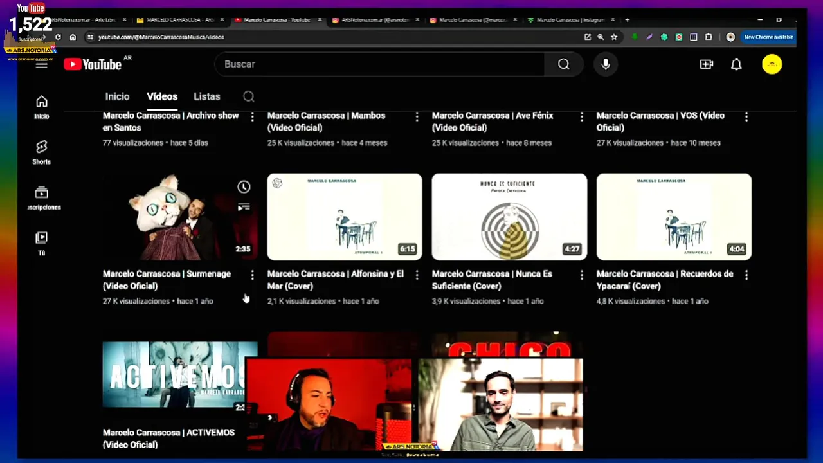Open the Mambos (Video Oficial) title link

pos(326,122)
